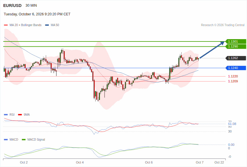Click the MACD Signal legend label
Viewport: 247px width, 167px height.
[x=36, y=139]
